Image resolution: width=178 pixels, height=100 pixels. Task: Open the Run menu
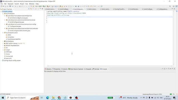[27, 4]
